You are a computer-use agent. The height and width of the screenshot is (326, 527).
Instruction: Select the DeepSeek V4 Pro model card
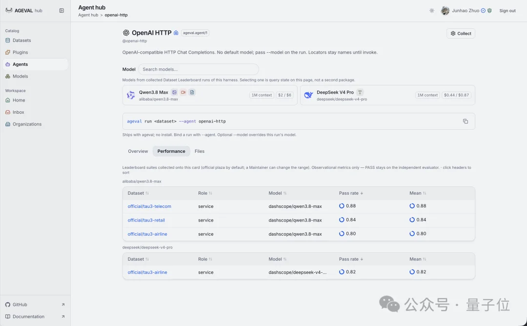pos(387,95)
